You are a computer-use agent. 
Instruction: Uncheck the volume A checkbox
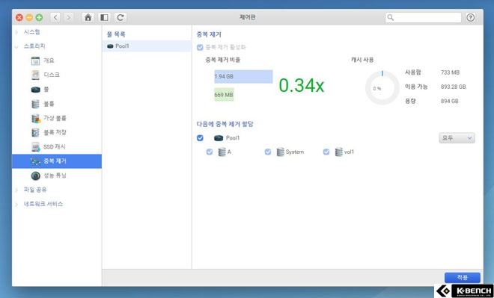point(209,152)
